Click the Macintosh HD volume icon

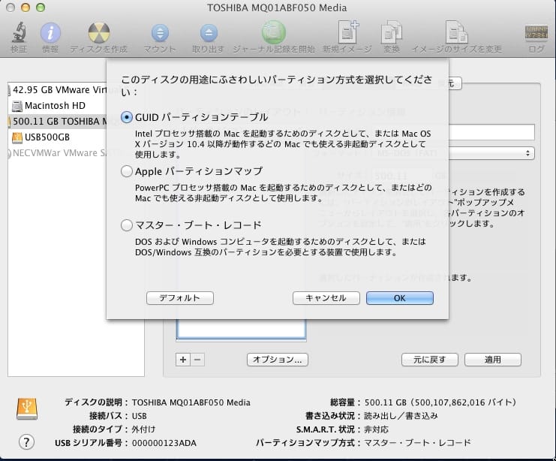click(17, 106)
